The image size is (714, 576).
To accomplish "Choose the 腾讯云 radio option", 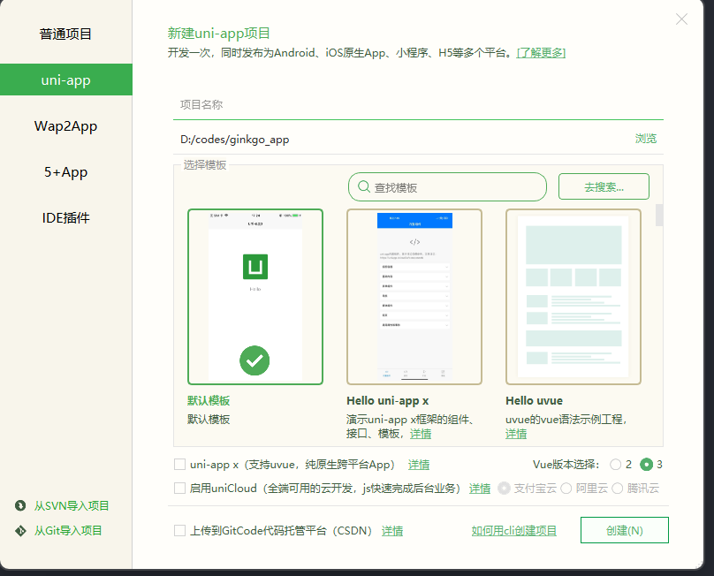I will click(x=618, y=489).
